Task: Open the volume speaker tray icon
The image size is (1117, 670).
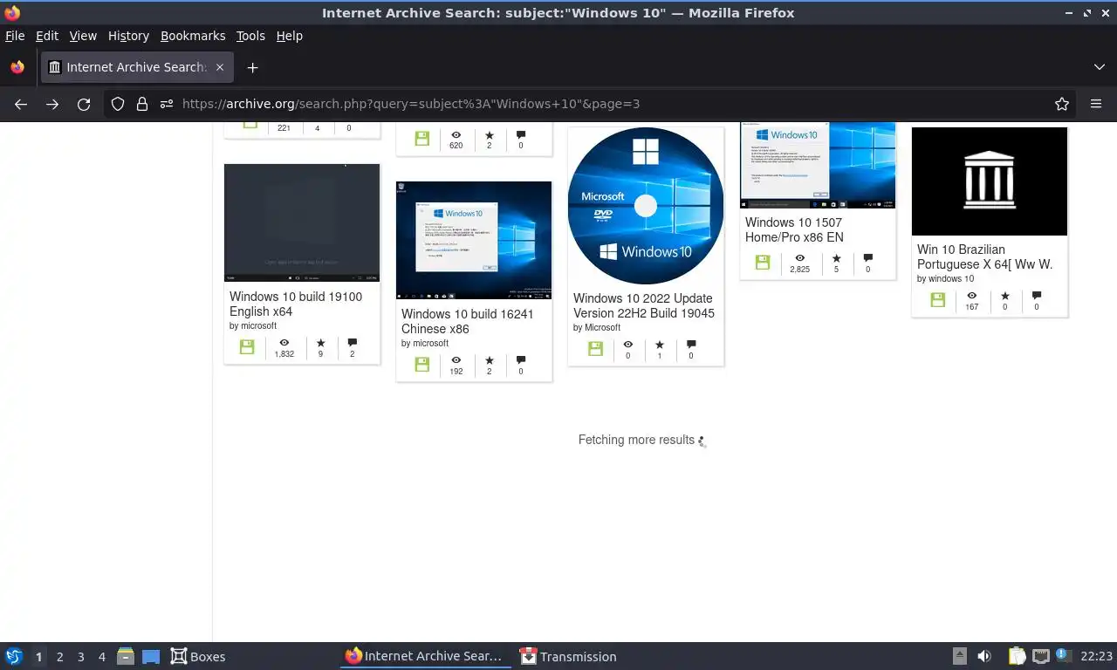Action: click(x=984, y=656)
